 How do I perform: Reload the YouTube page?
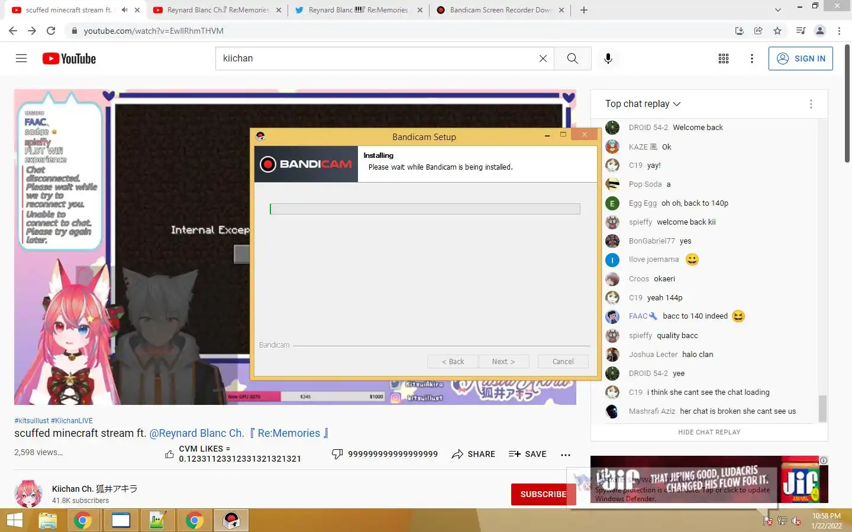[51, 31]
